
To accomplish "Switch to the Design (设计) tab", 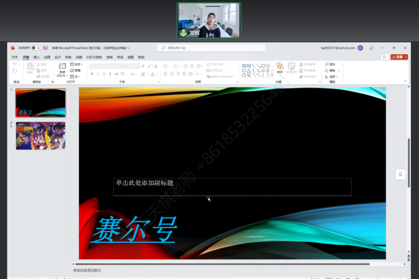I will [x=58, y=57].
